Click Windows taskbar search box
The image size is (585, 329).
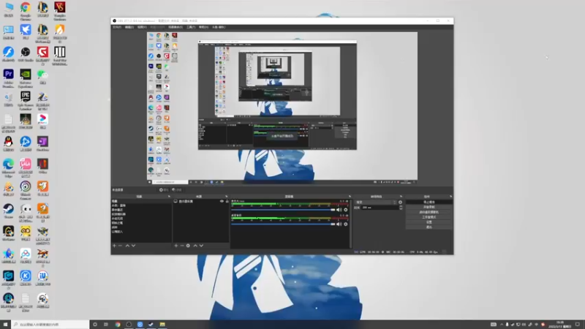coord(50,325)
